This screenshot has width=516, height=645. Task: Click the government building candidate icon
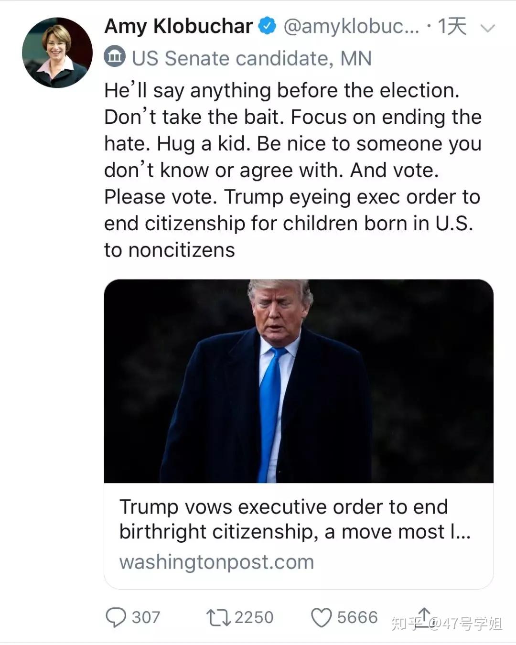115,57
